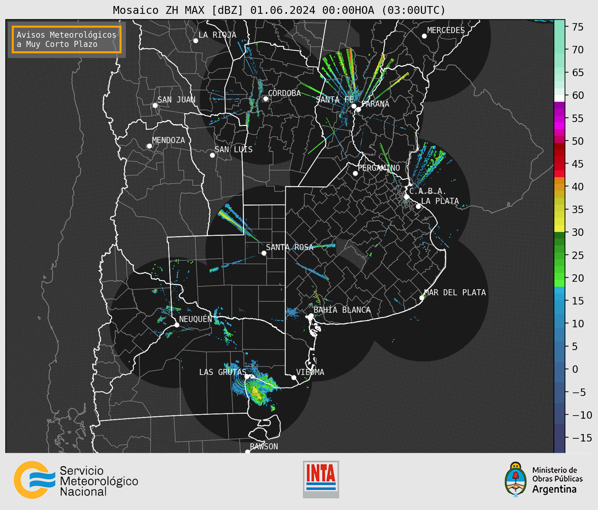Click the BAHÍA BLANCA label text

point(342,310)
